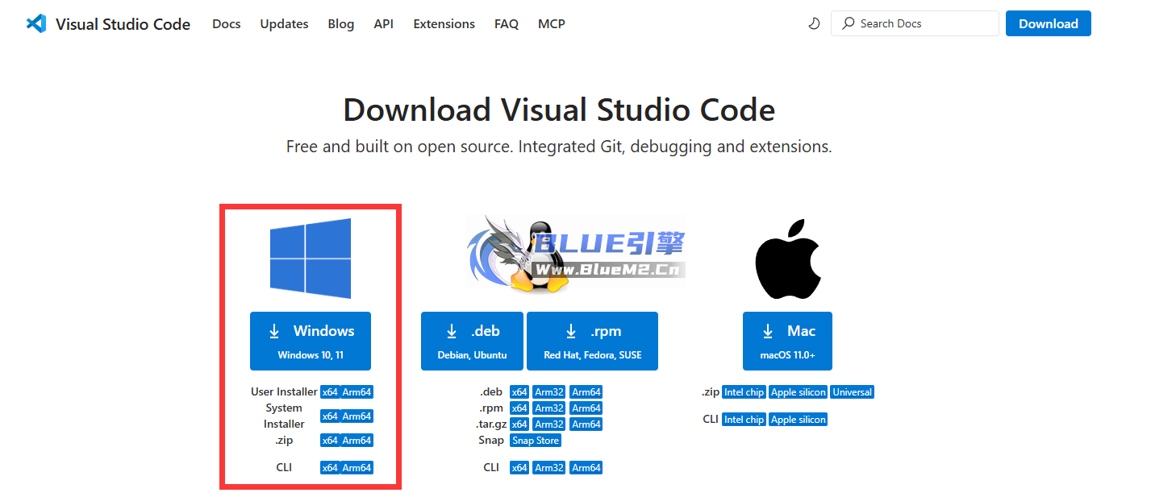
Task: Click the large Apple logo image
Action: click(x=787, y=259)
